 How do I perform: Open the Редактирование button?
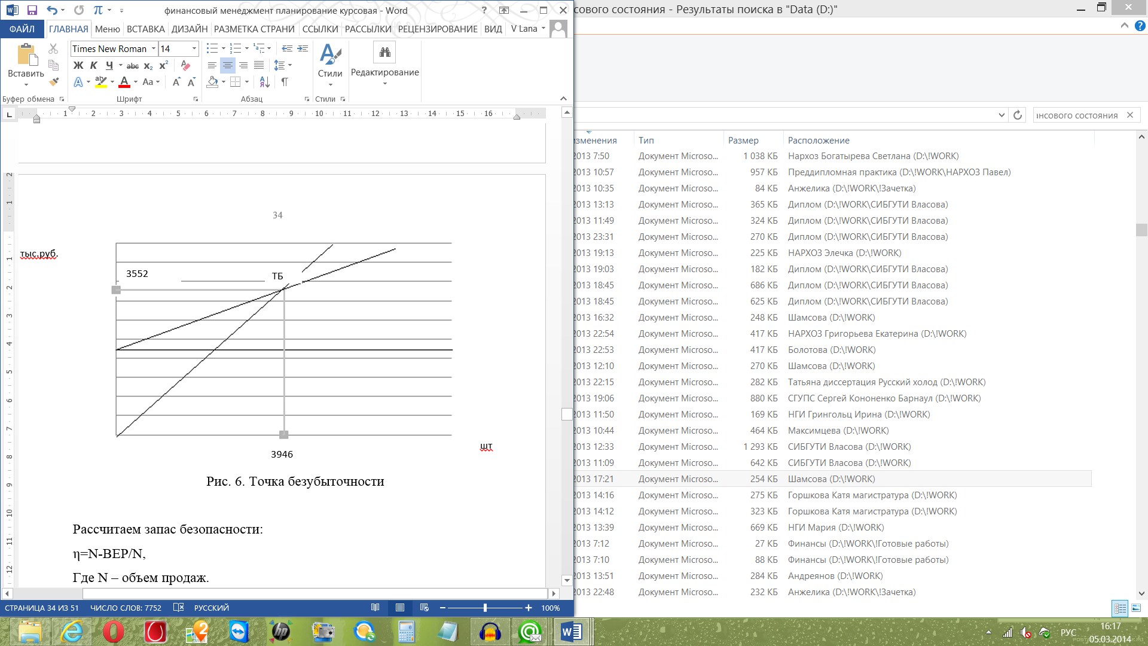384,63
